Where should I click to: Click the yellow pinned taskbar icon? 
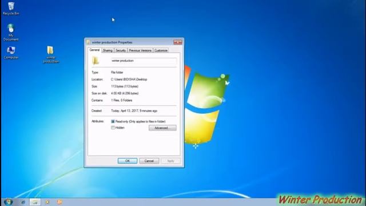tap(47, 202)
